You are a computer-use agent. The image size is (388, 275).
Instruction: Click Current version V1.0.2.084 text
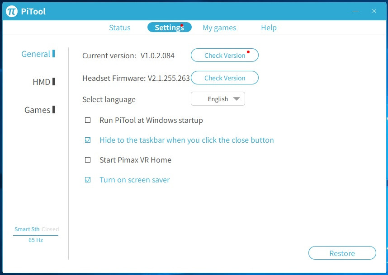point(128,56)
